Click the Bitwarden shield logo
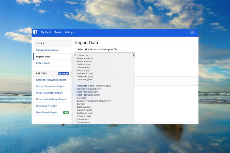 pos(35,32)
